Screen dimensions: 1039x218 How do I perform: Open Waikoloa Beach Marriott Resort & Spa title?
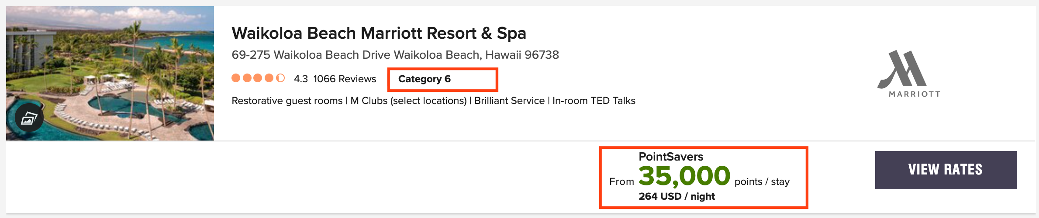pyautogui.click(x=379, y=33)
